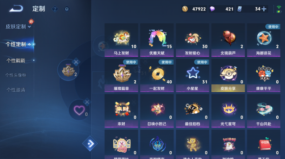The image size is (285, 159).
Task: Expand the 皮肤定制 dropdown menu
Action: (18, 26)
